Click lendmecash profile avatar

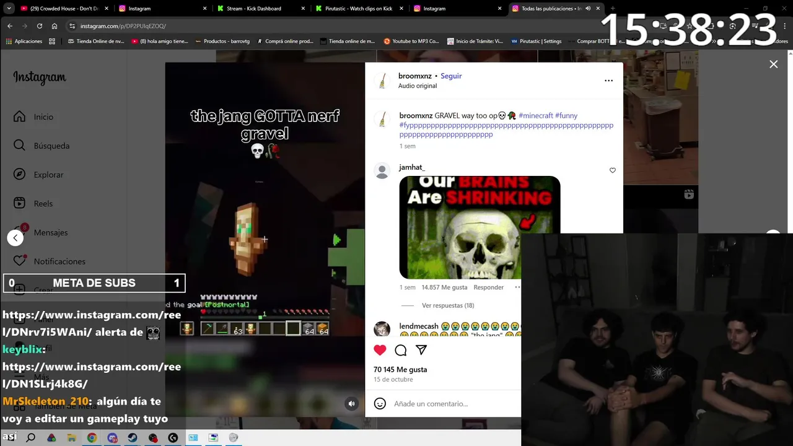382,329
